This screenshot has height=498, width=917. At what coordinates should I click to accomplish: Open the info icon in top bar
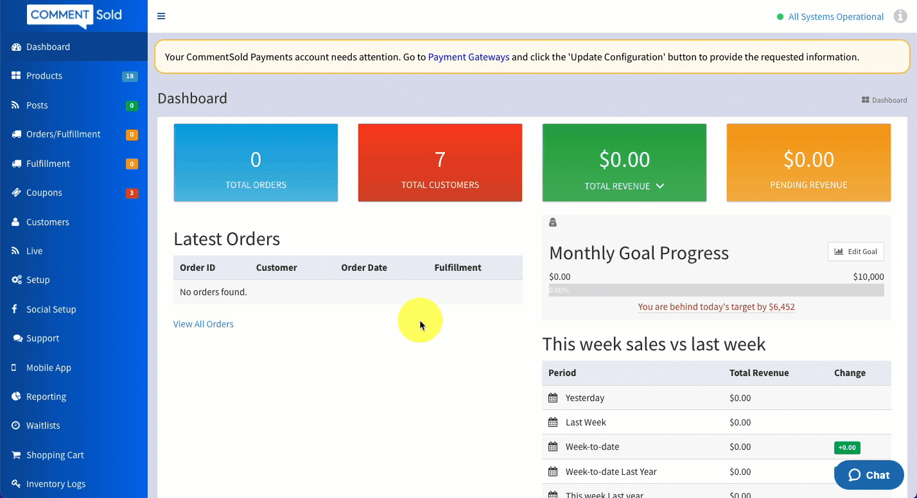[x=900, y=17]
